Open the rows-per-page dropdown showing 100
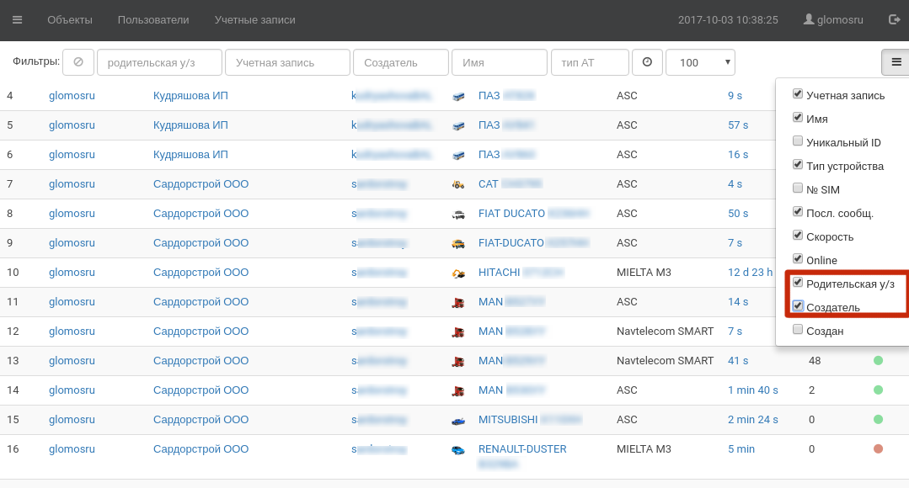This screenshot has width=909, height=488. 699,62
